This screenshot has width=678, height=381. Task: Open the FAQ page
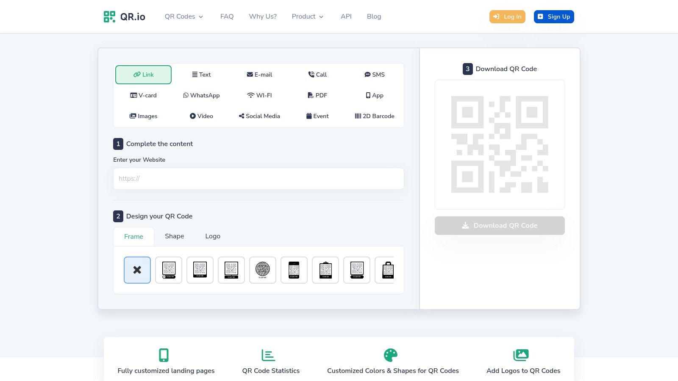(x=227, y=17)
